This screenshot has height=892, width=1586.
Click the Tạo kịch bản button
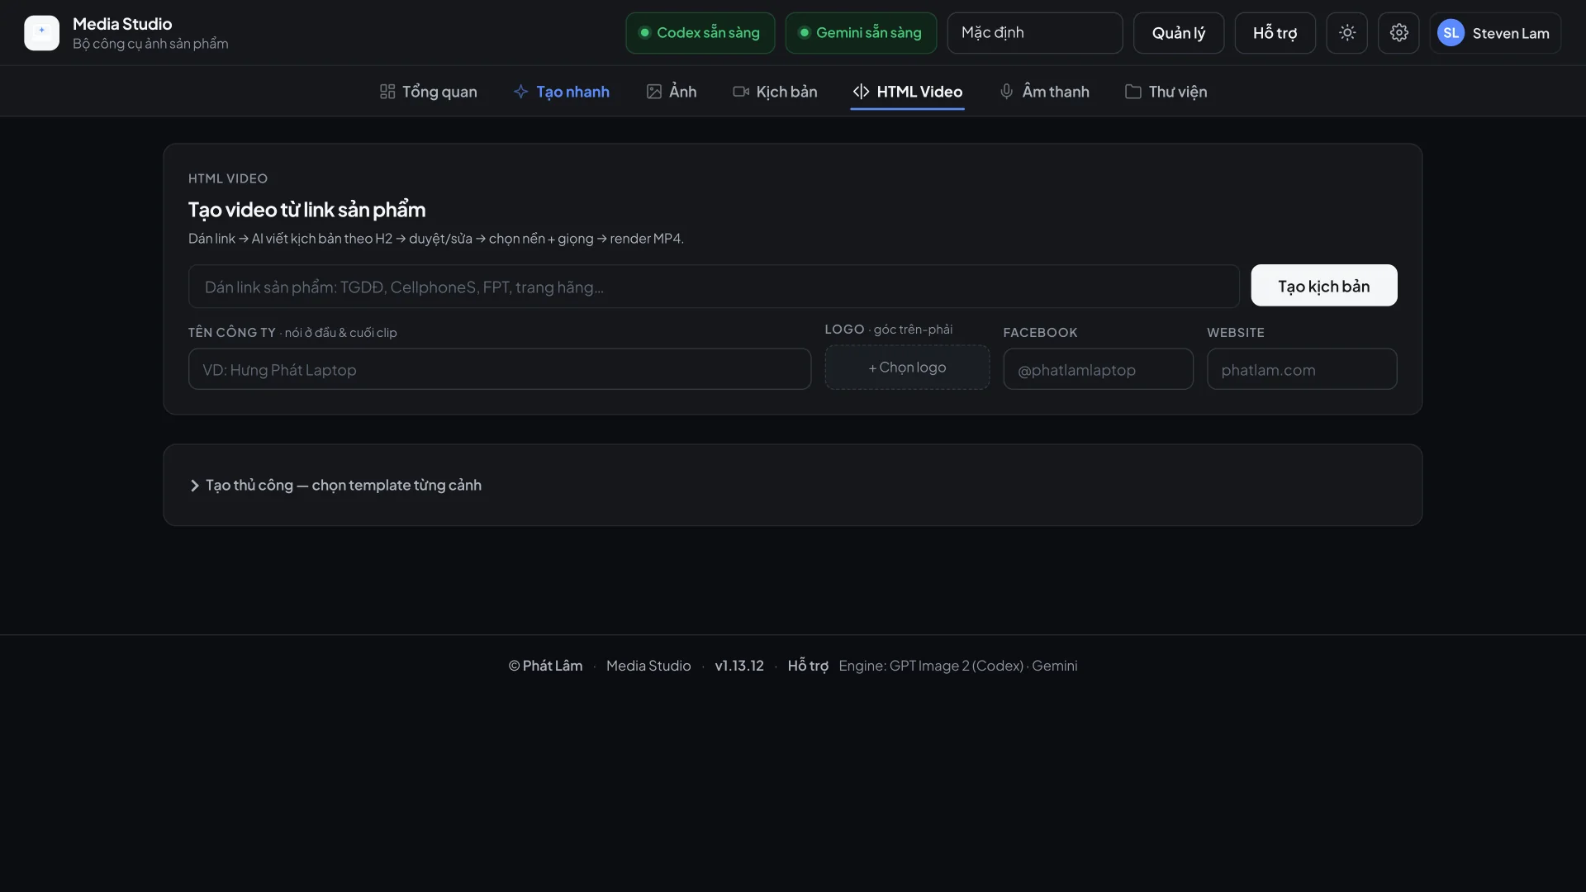[1324, 286]
